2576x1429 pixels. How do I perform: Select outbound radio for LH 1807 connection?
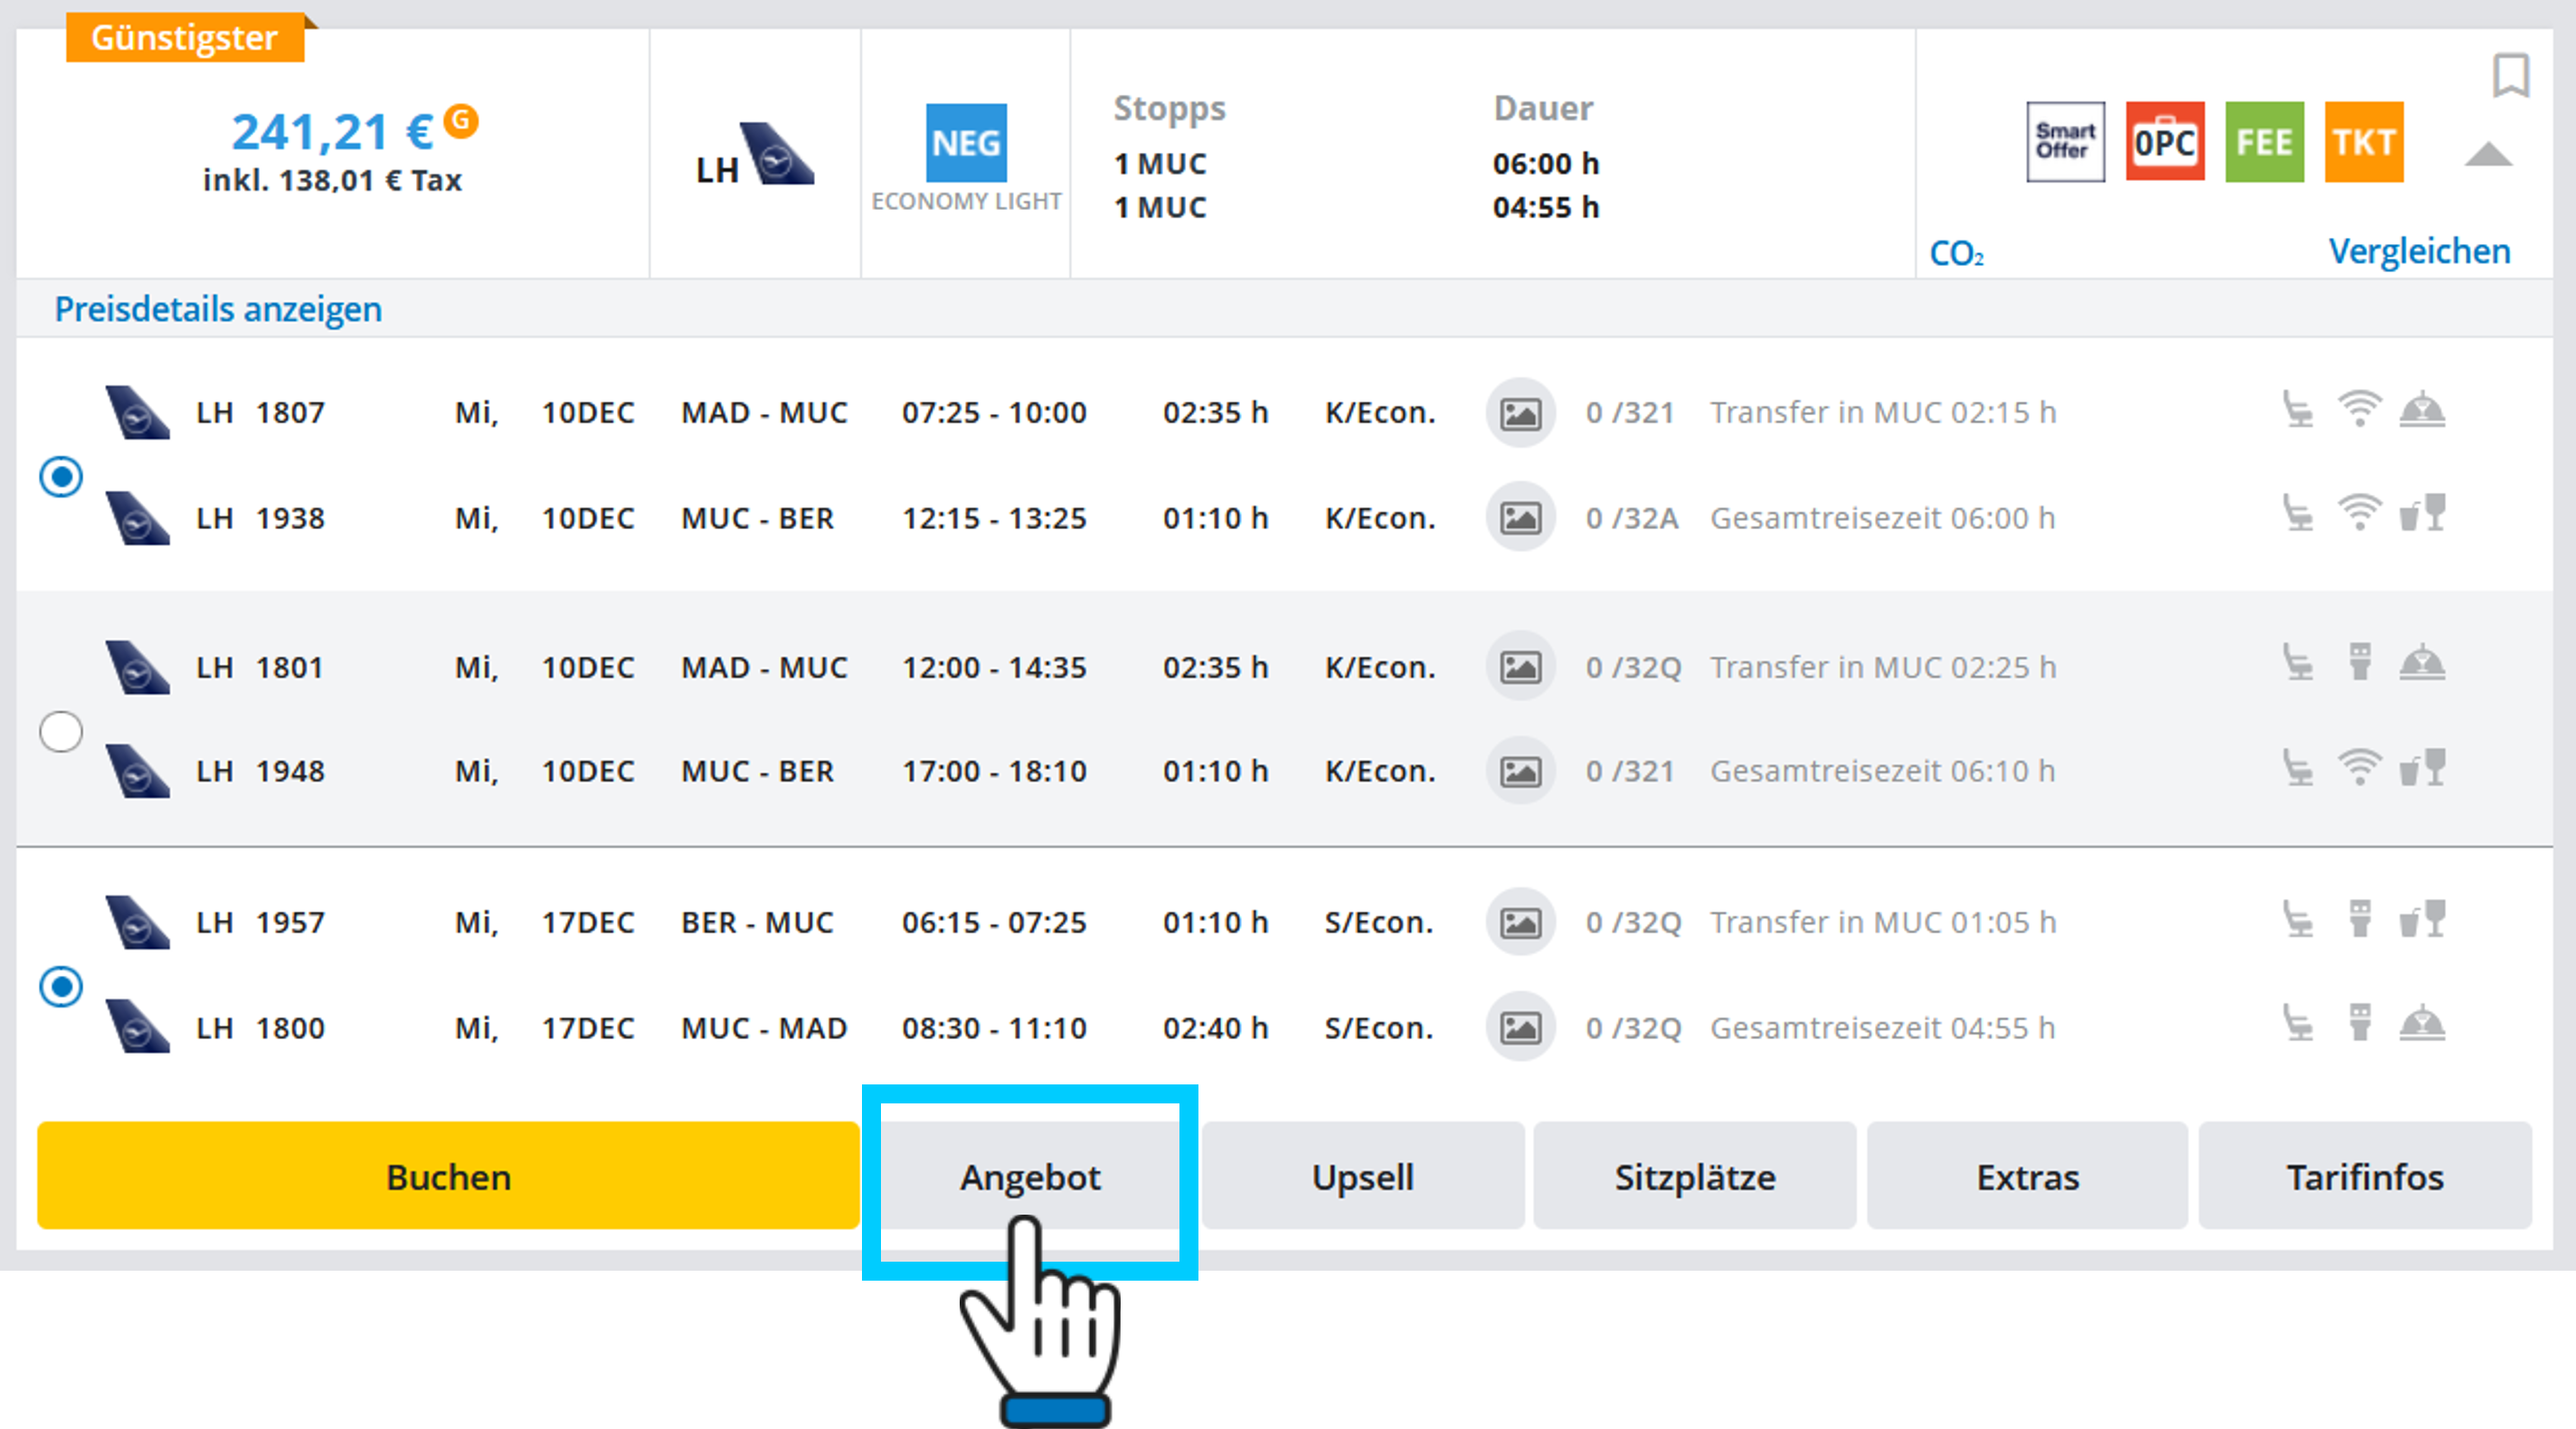pyautogui.click(x=61, y=477)
